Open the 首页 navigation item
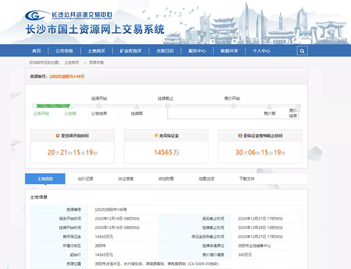The image size is (351, 269). pyautogui.click(x=37, y=51)
